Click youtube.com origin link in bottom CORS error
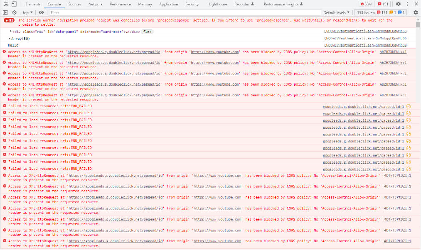This screenshot has width=421, height=250. (217, 241)
